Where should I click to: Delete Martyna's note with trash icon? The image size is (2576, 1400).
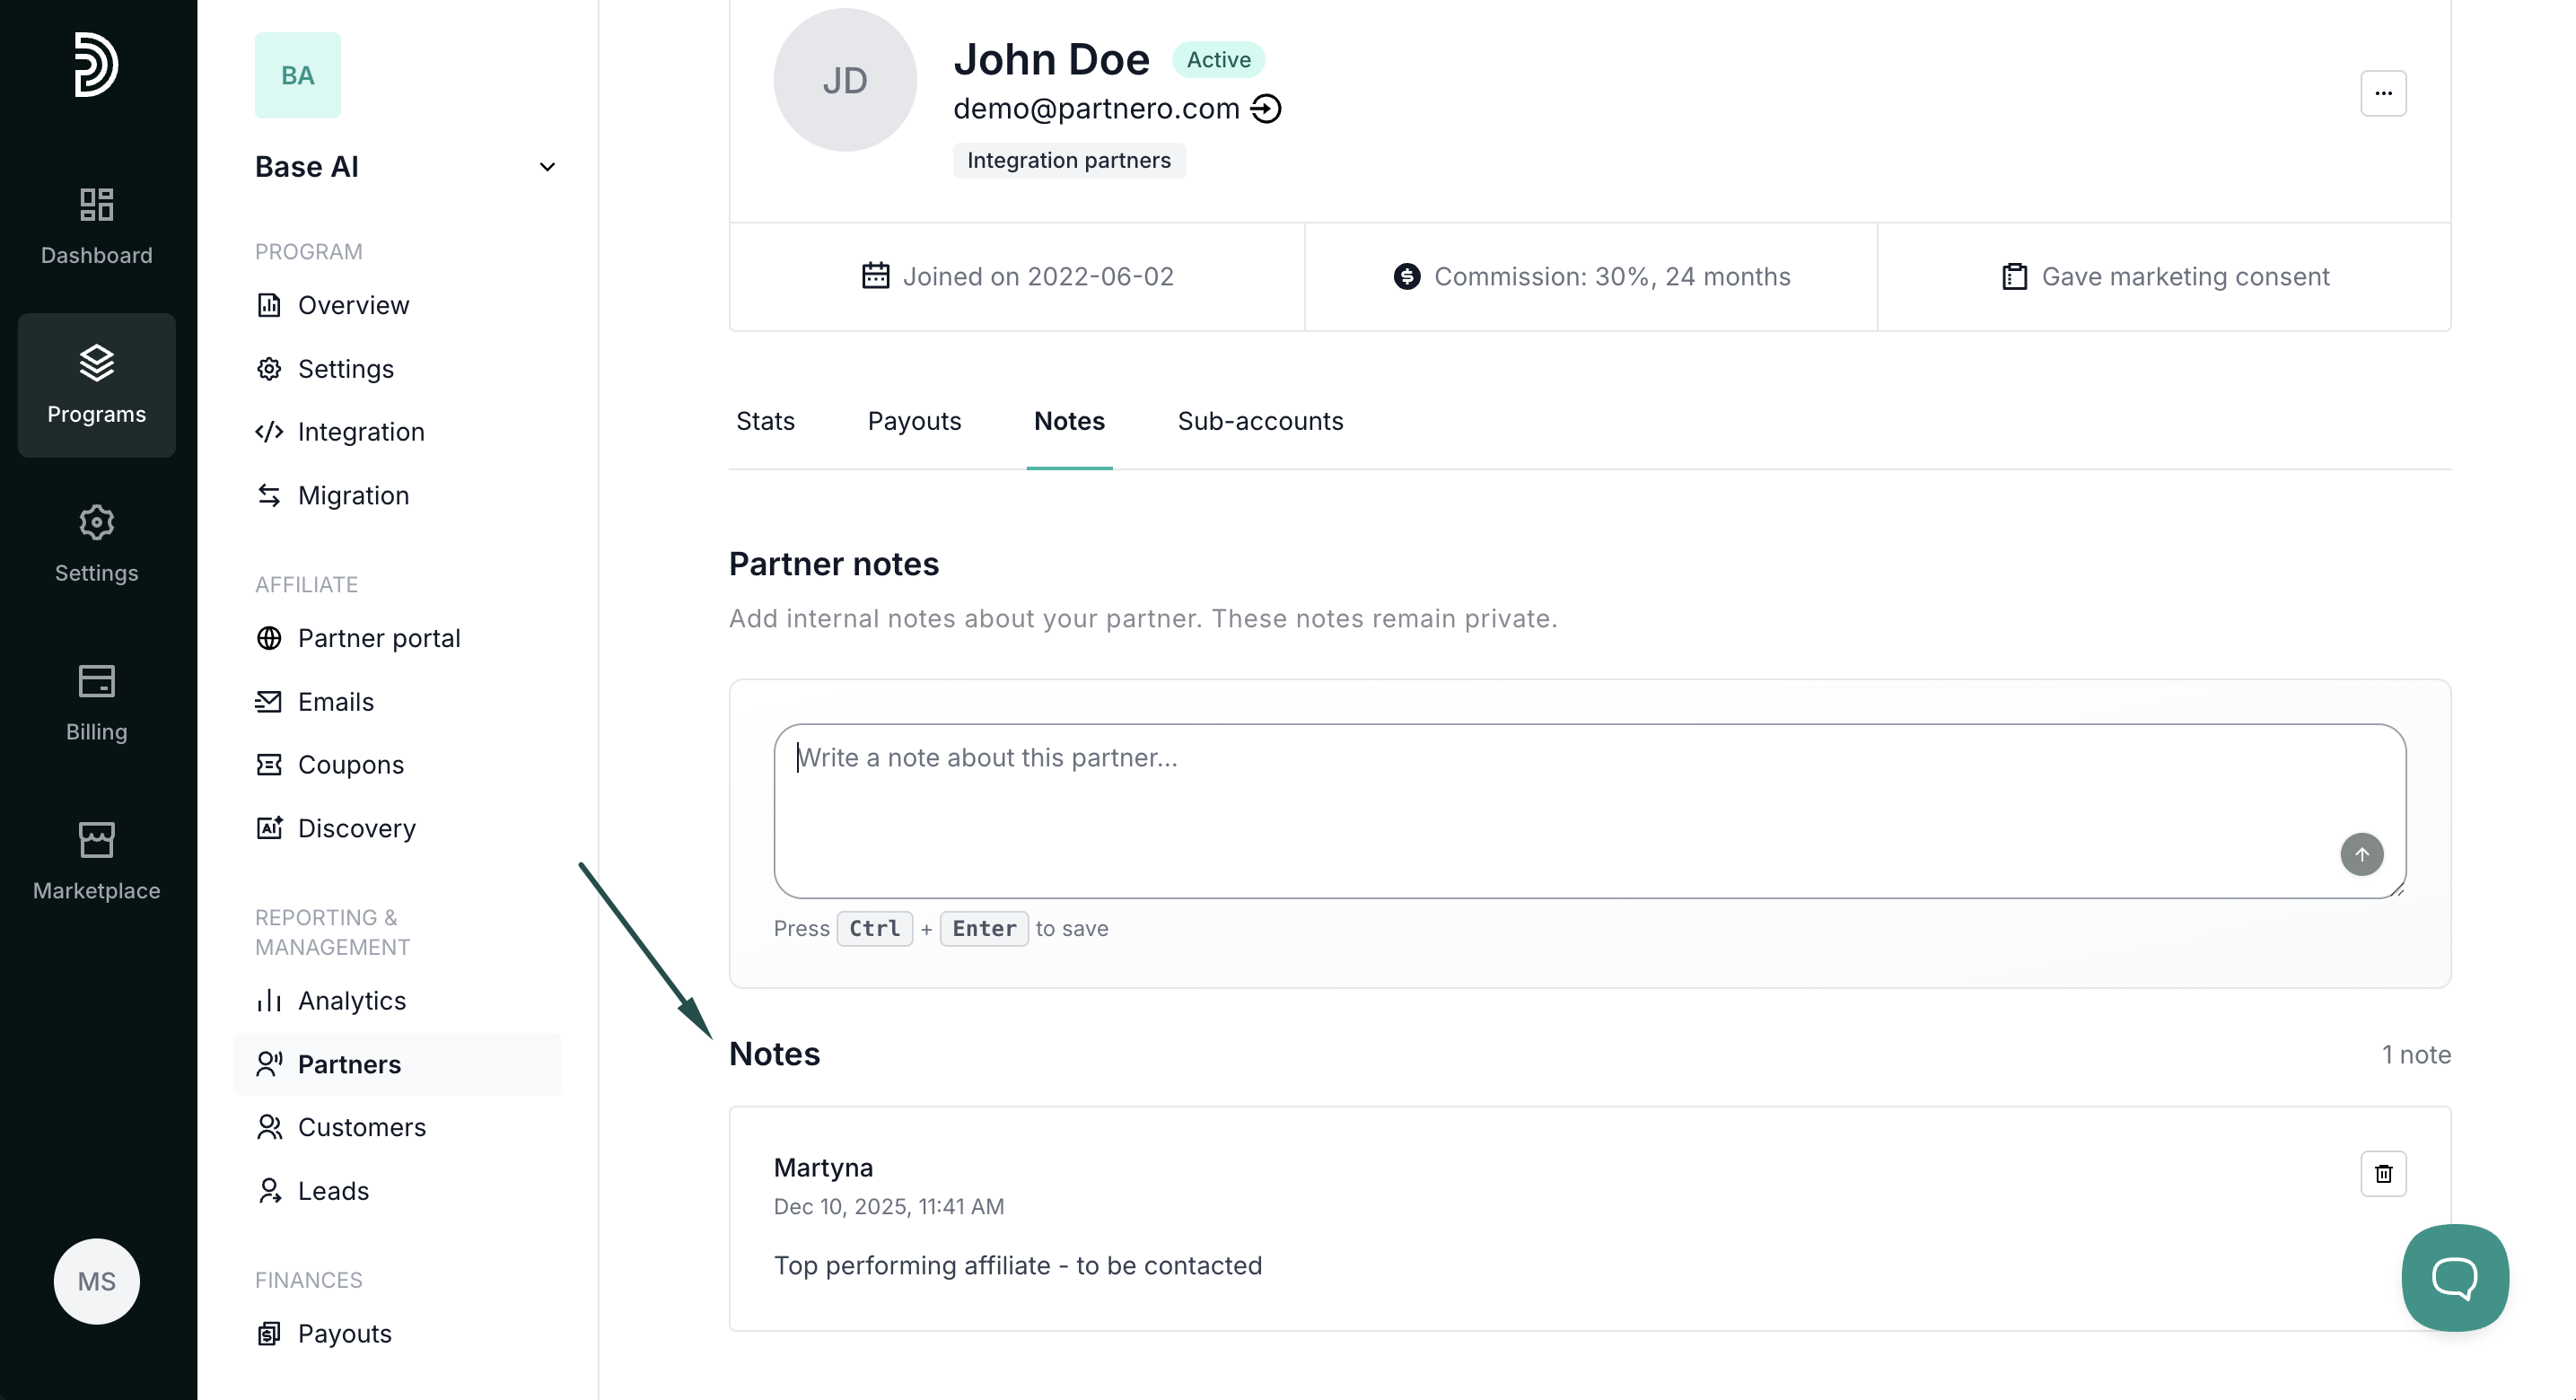click(x=2383, y=1173)
